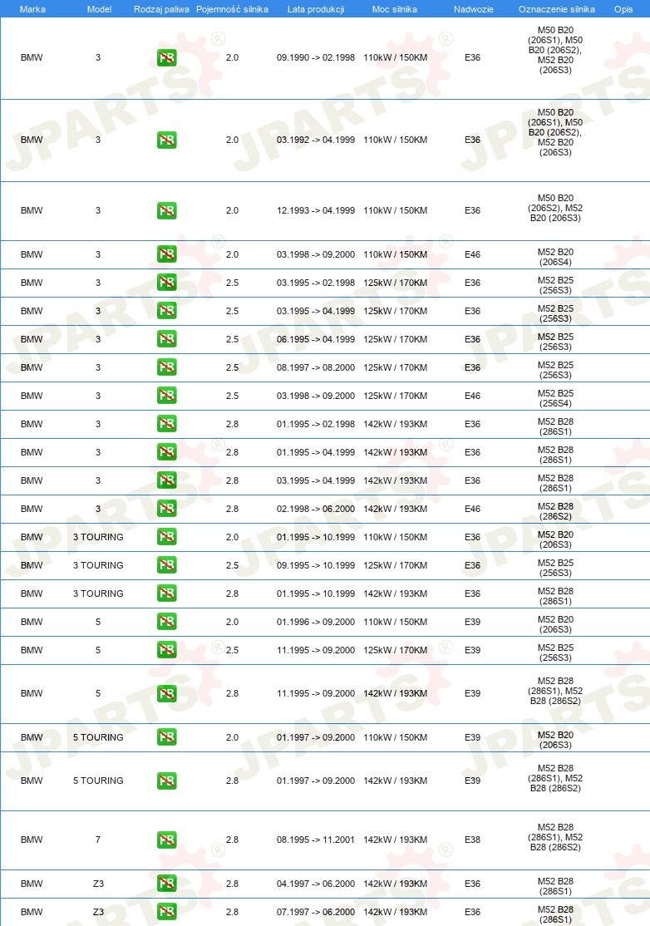Click fuel icon in the 02.1998 -> 06.2000 row
The width and height of the screenshot is (650, 926).
[x=167, y=509]
